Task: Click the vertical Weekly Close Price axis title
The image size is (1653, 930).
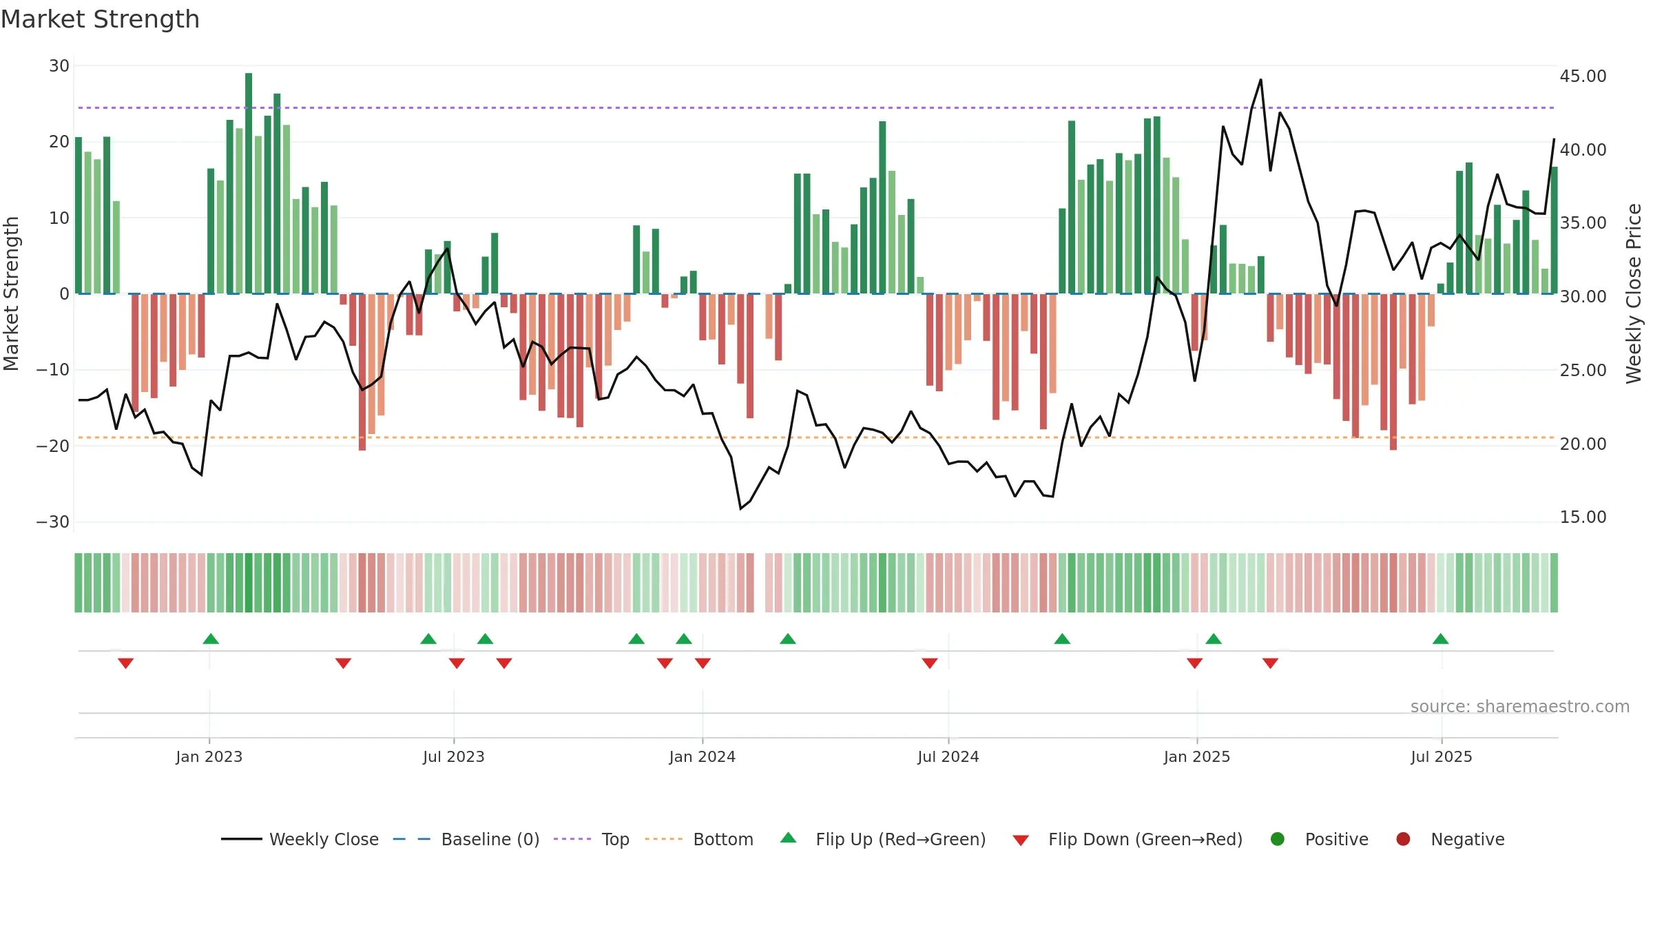Action: click(1634, 293)
